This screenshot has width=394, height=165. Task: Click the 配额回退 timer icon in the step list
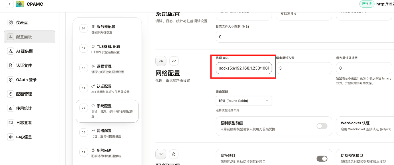point(93,150)
